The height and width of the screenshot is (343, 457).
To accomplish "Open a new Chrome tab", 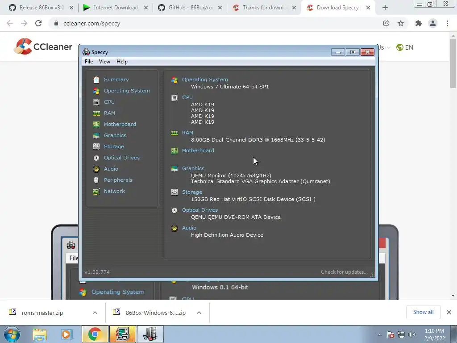I will pyautogui.click(x=385, y=8).
